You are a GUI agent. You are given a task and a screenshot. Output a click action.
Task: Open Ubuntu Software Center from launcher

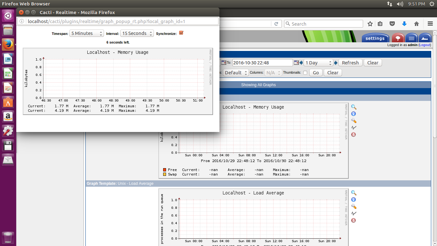[x=8, y=102]
